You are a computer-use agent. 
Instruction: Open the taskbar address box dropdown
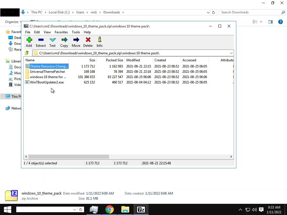(75, 209)
